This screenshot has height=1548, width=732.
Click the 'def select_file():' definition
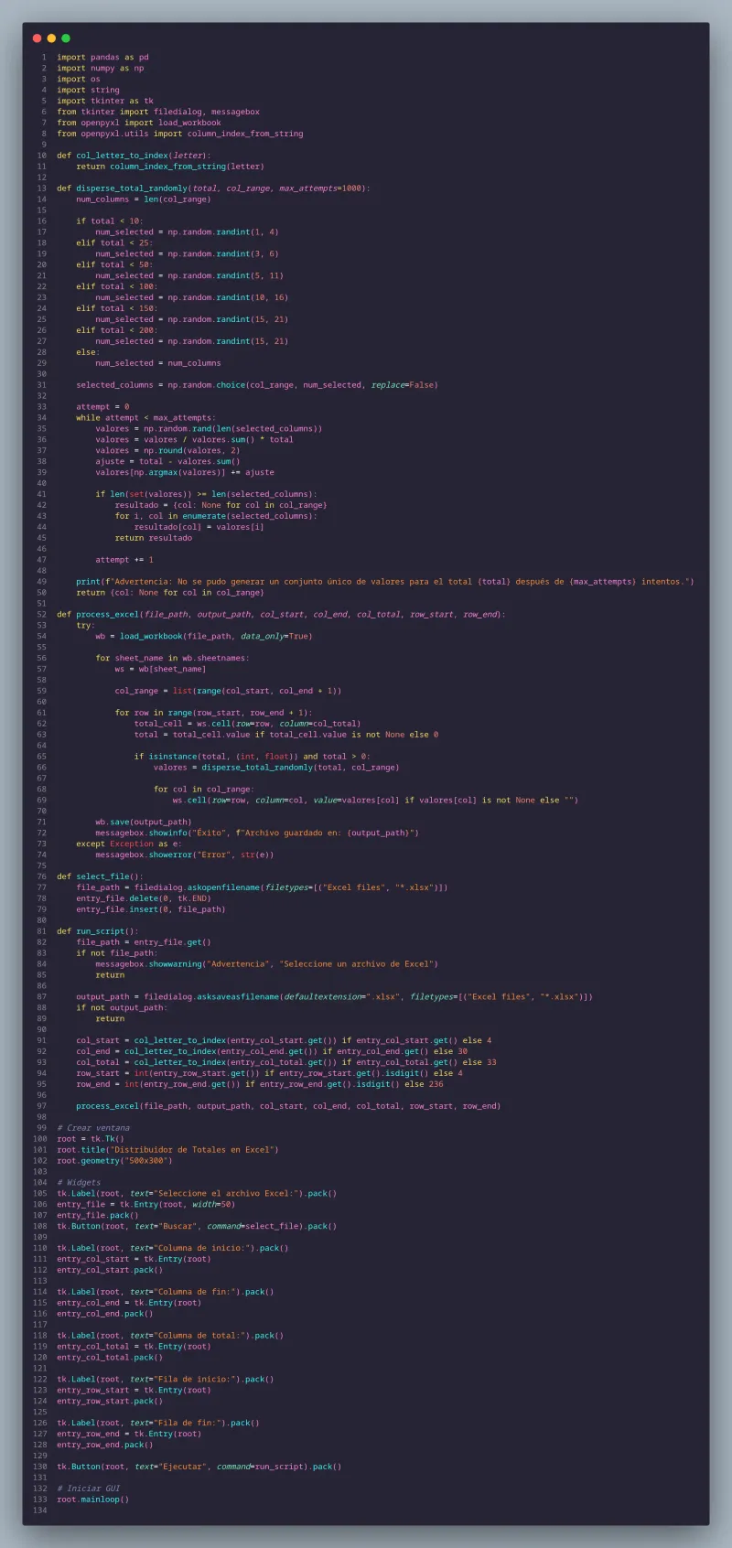coord(100,876)
